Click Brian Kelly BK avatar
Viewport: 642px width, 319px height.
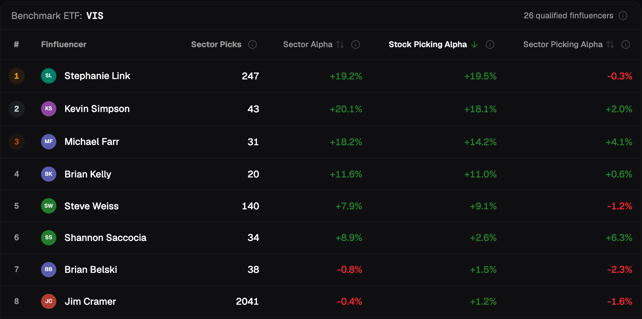click(49, 174)
